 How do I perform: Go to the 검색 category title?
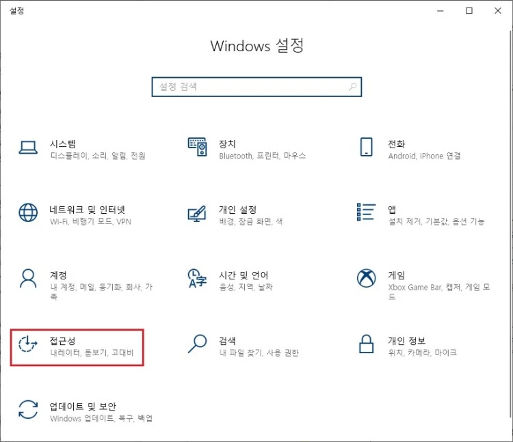[227, 341]
